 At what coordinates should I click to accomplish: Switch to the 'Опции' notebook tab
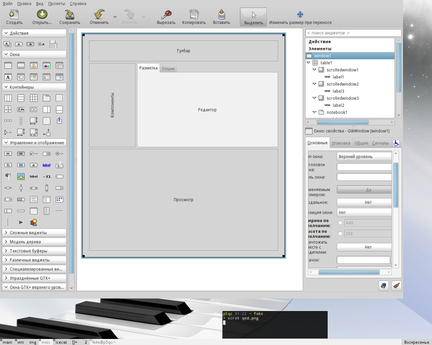(168, 69)
